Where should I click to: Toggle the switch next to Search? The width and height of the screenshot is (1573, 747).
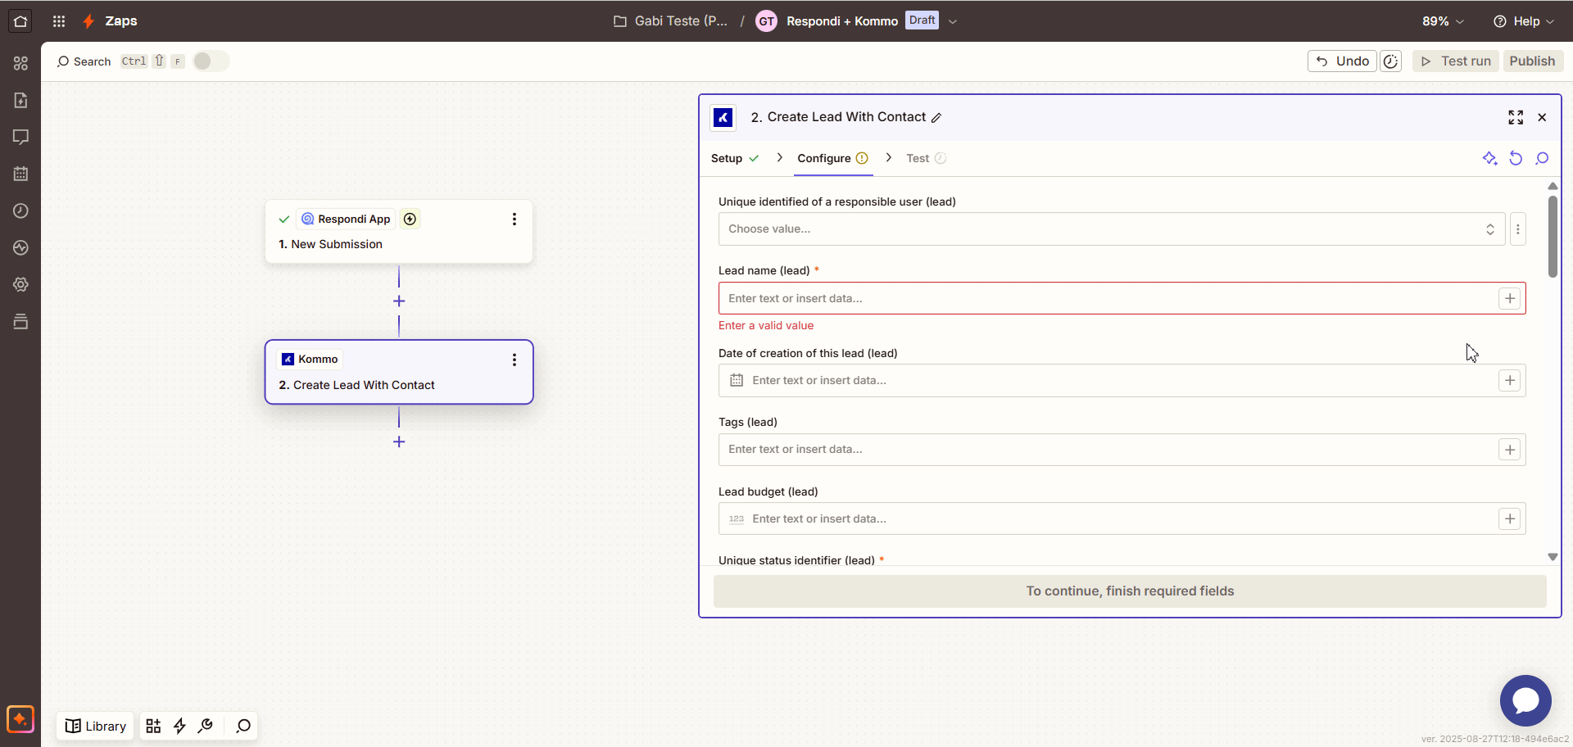point(211,61)
